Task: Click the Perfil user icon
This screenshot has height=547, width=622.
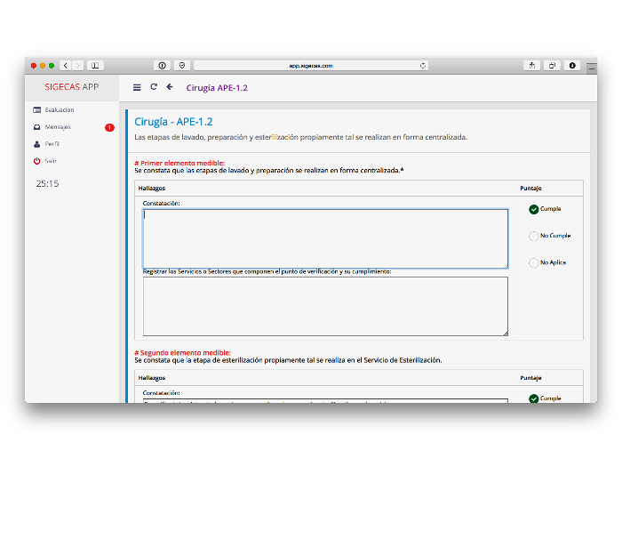Action: 37,144
